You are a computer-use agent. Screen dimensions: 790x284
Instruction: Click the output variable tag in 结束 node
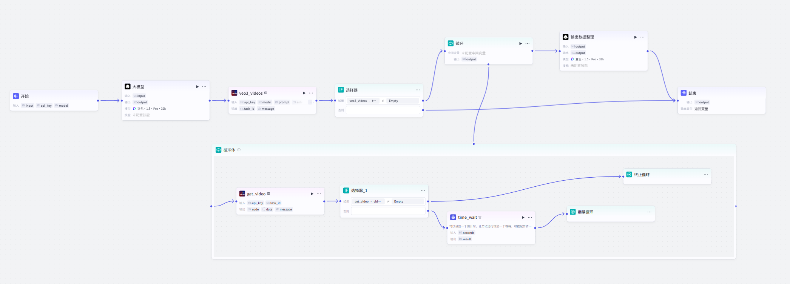(x=702, y=102)
